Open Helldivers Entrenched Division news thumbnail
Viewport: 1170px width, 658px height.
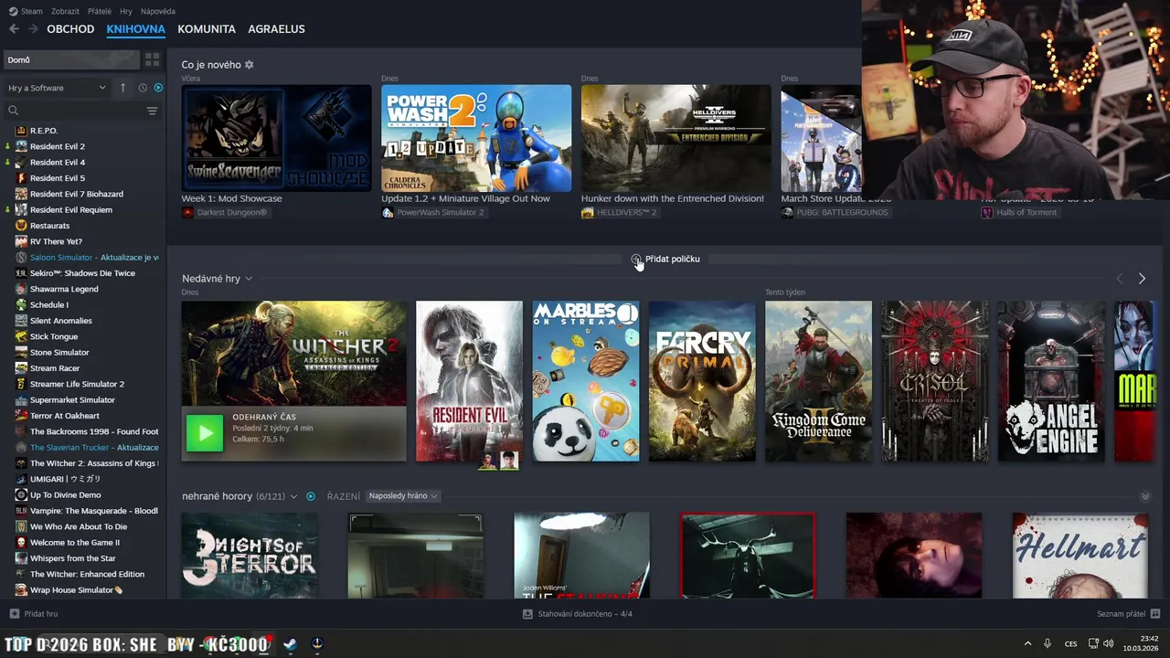tap(675, 138)
